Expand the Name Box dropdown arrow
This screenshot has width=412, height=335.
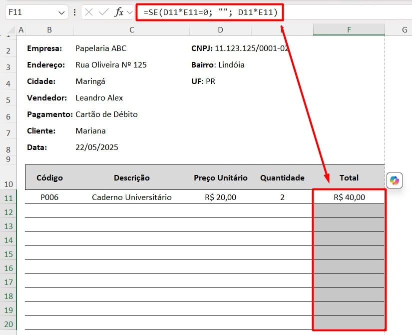pyautogui.click(x=61, y=12)
